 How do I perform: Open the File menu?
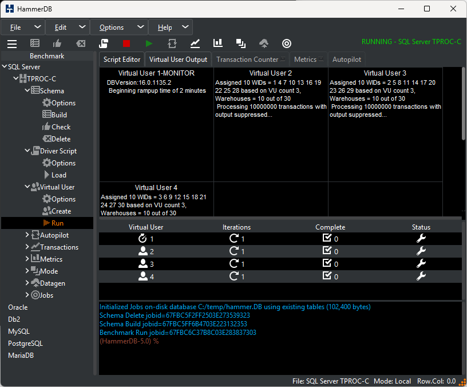pyautogui.click(x=23, y=27)
